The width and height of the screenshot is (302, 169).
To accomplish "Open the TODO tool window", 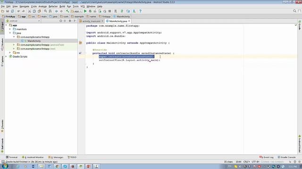I will coord(72,157).
